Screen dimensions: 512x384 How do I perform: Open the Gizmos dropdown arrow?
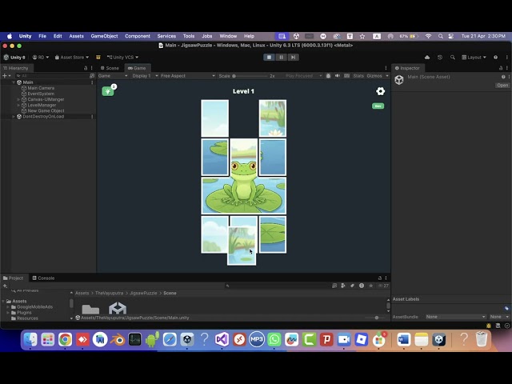click(387, 76)
